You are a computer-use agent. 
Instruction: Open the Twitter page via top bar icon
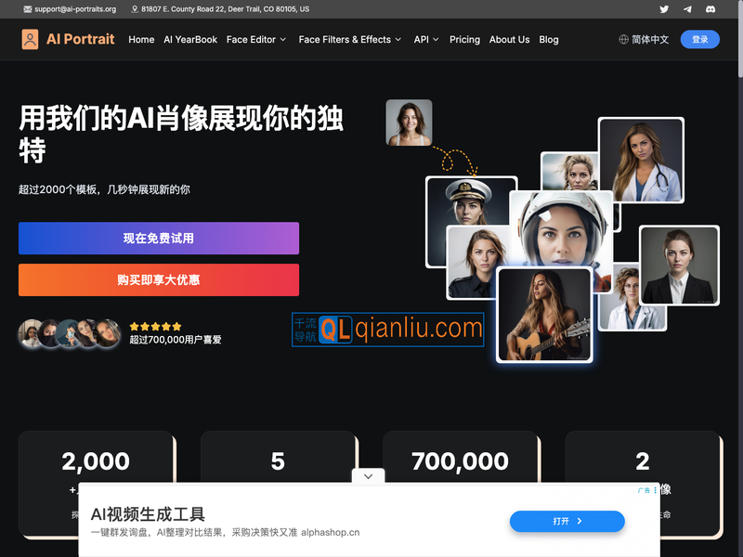click(665, 8)
